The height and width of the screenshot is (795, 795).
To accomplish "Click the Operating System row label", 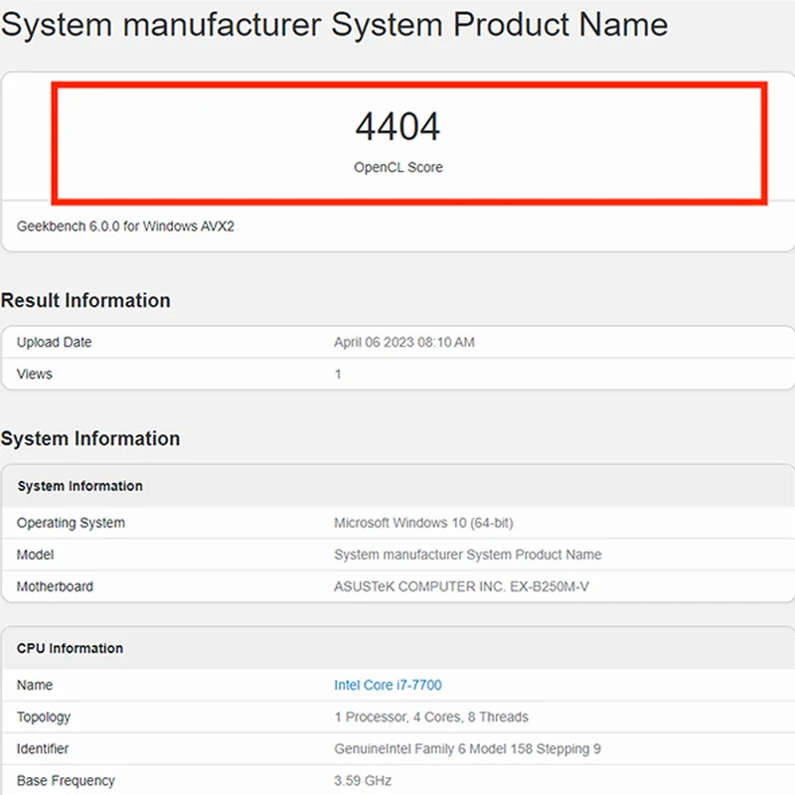I will 71,523.
